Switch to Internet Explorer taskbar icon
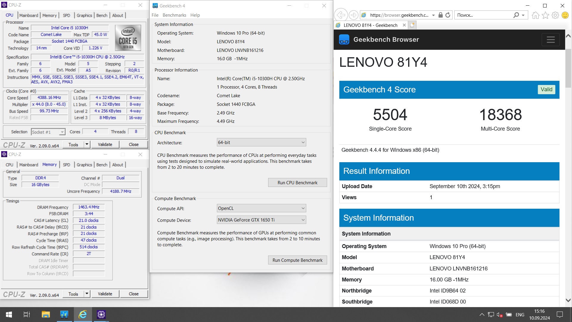This screenshot has width=572, height=322. tap(83, 315)
